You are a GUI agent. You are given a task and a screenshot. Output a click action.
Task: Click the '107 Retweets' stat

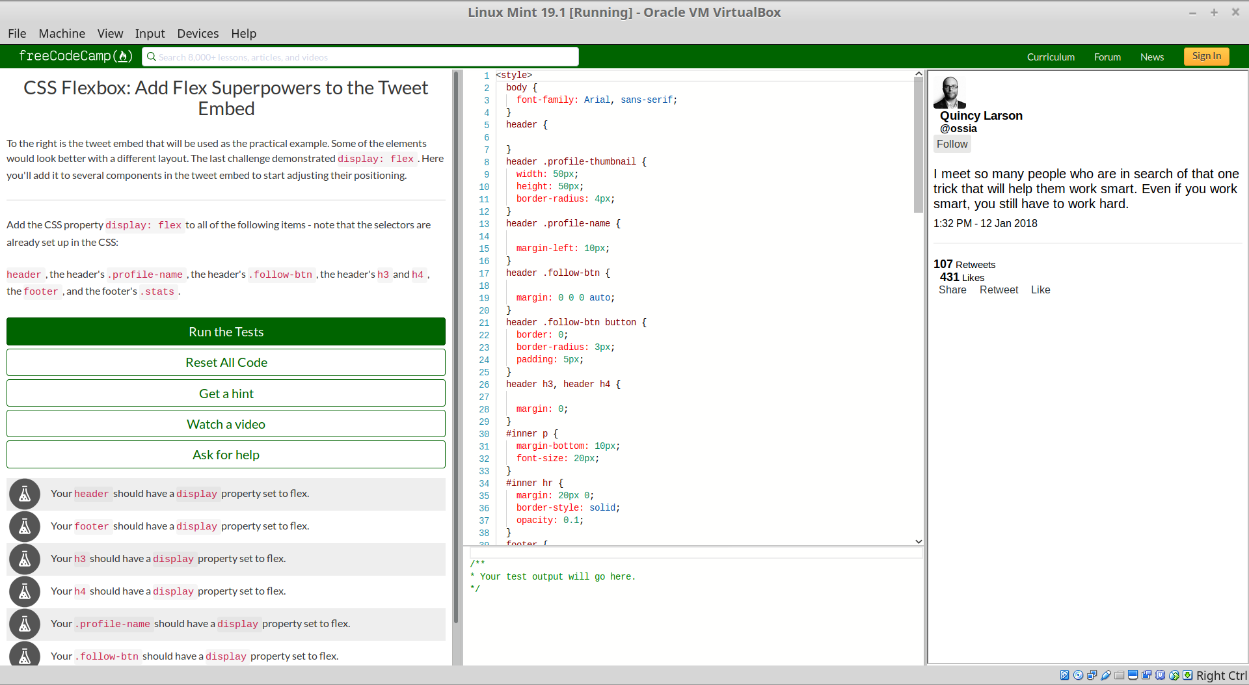coord(964,264)
